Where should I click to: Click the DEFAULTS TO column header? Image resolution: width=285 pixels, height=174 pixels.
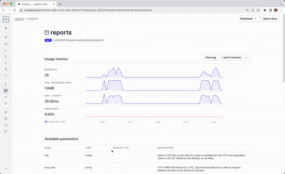121,148
